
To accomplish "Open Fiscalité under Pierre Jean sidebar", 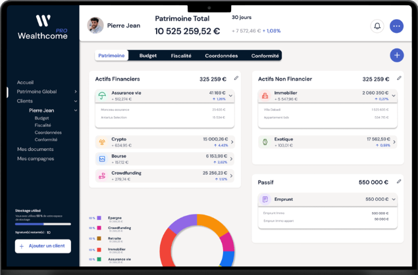I will [43, 125].
